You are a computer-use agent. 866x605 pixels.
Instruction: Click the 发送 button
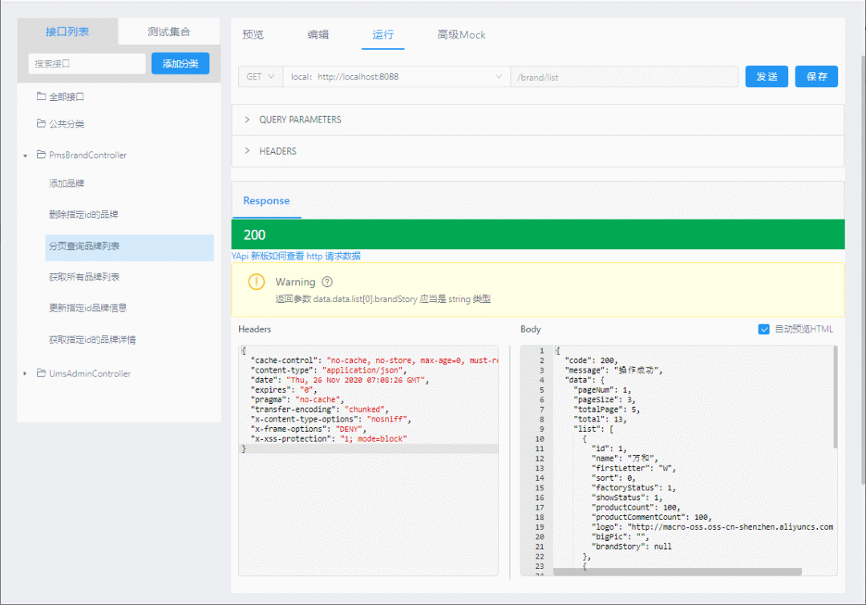pos(767,77)
